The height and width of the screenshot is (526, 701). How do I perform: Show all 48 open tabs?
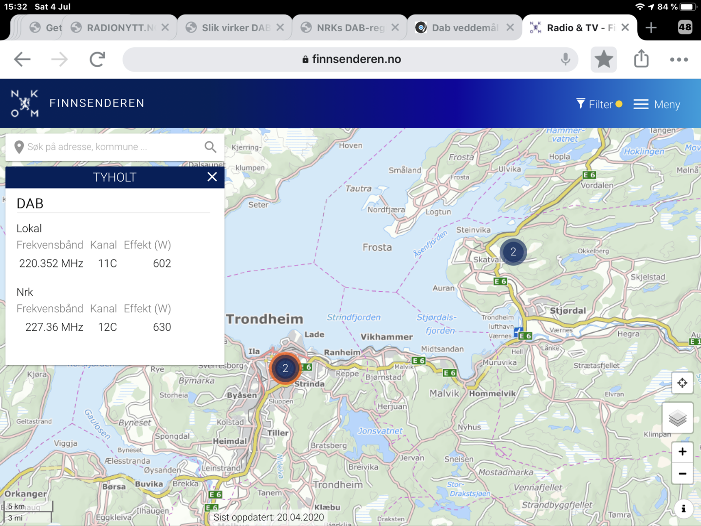point(685,27)
